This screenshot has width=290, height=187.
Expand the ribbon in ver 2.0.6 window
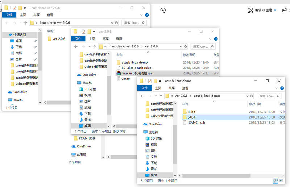point(210,39)
